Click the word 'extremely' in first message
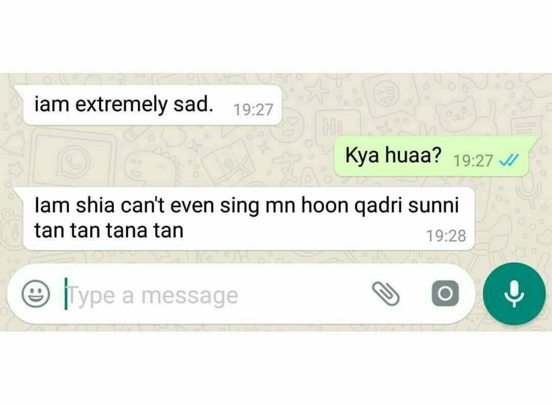This screenshot has width=552, height=405. 122,105
